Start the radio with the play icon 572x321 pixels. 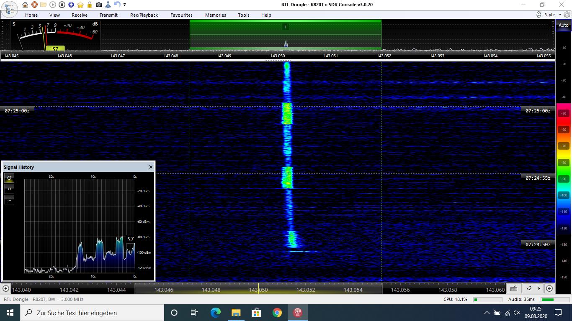(53, 5)
